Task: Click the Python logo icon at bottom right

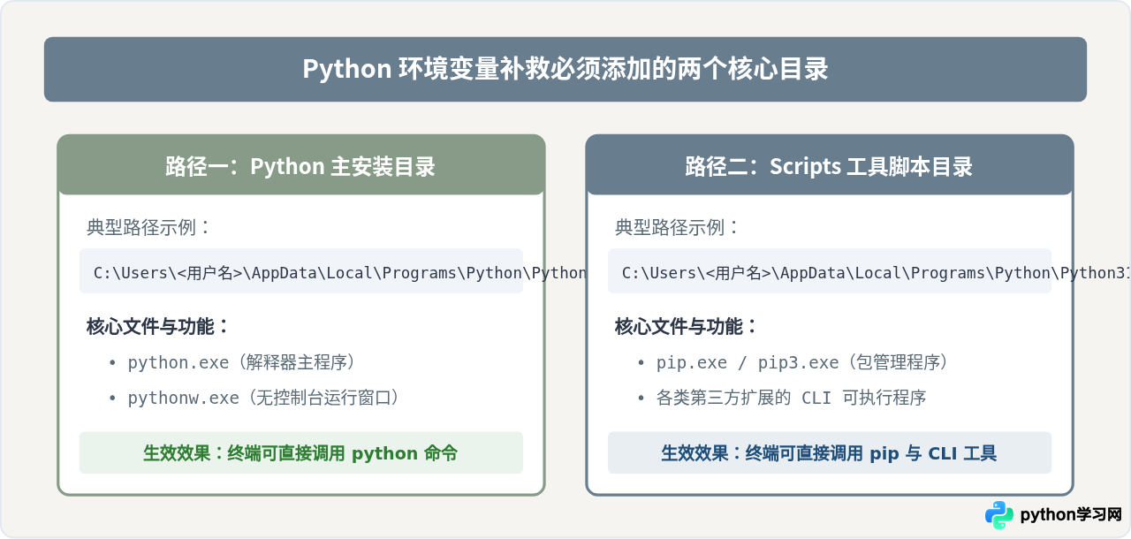Action: point(999,515)
